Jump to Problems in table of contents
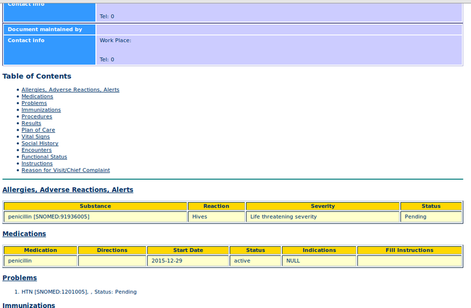Viewport: 471px width, 308px height. (34, 103)
